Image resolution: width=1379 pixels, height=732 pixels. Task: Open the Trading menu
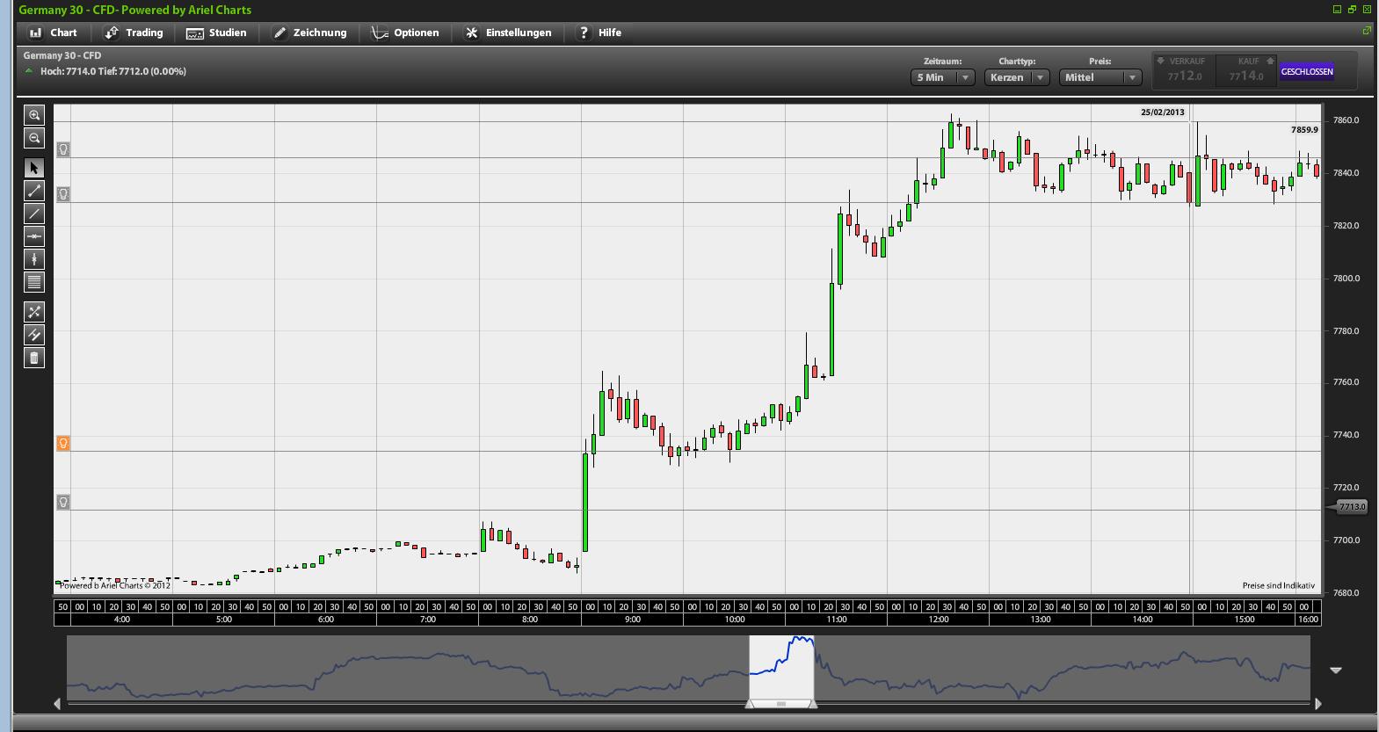coord(134,33)
